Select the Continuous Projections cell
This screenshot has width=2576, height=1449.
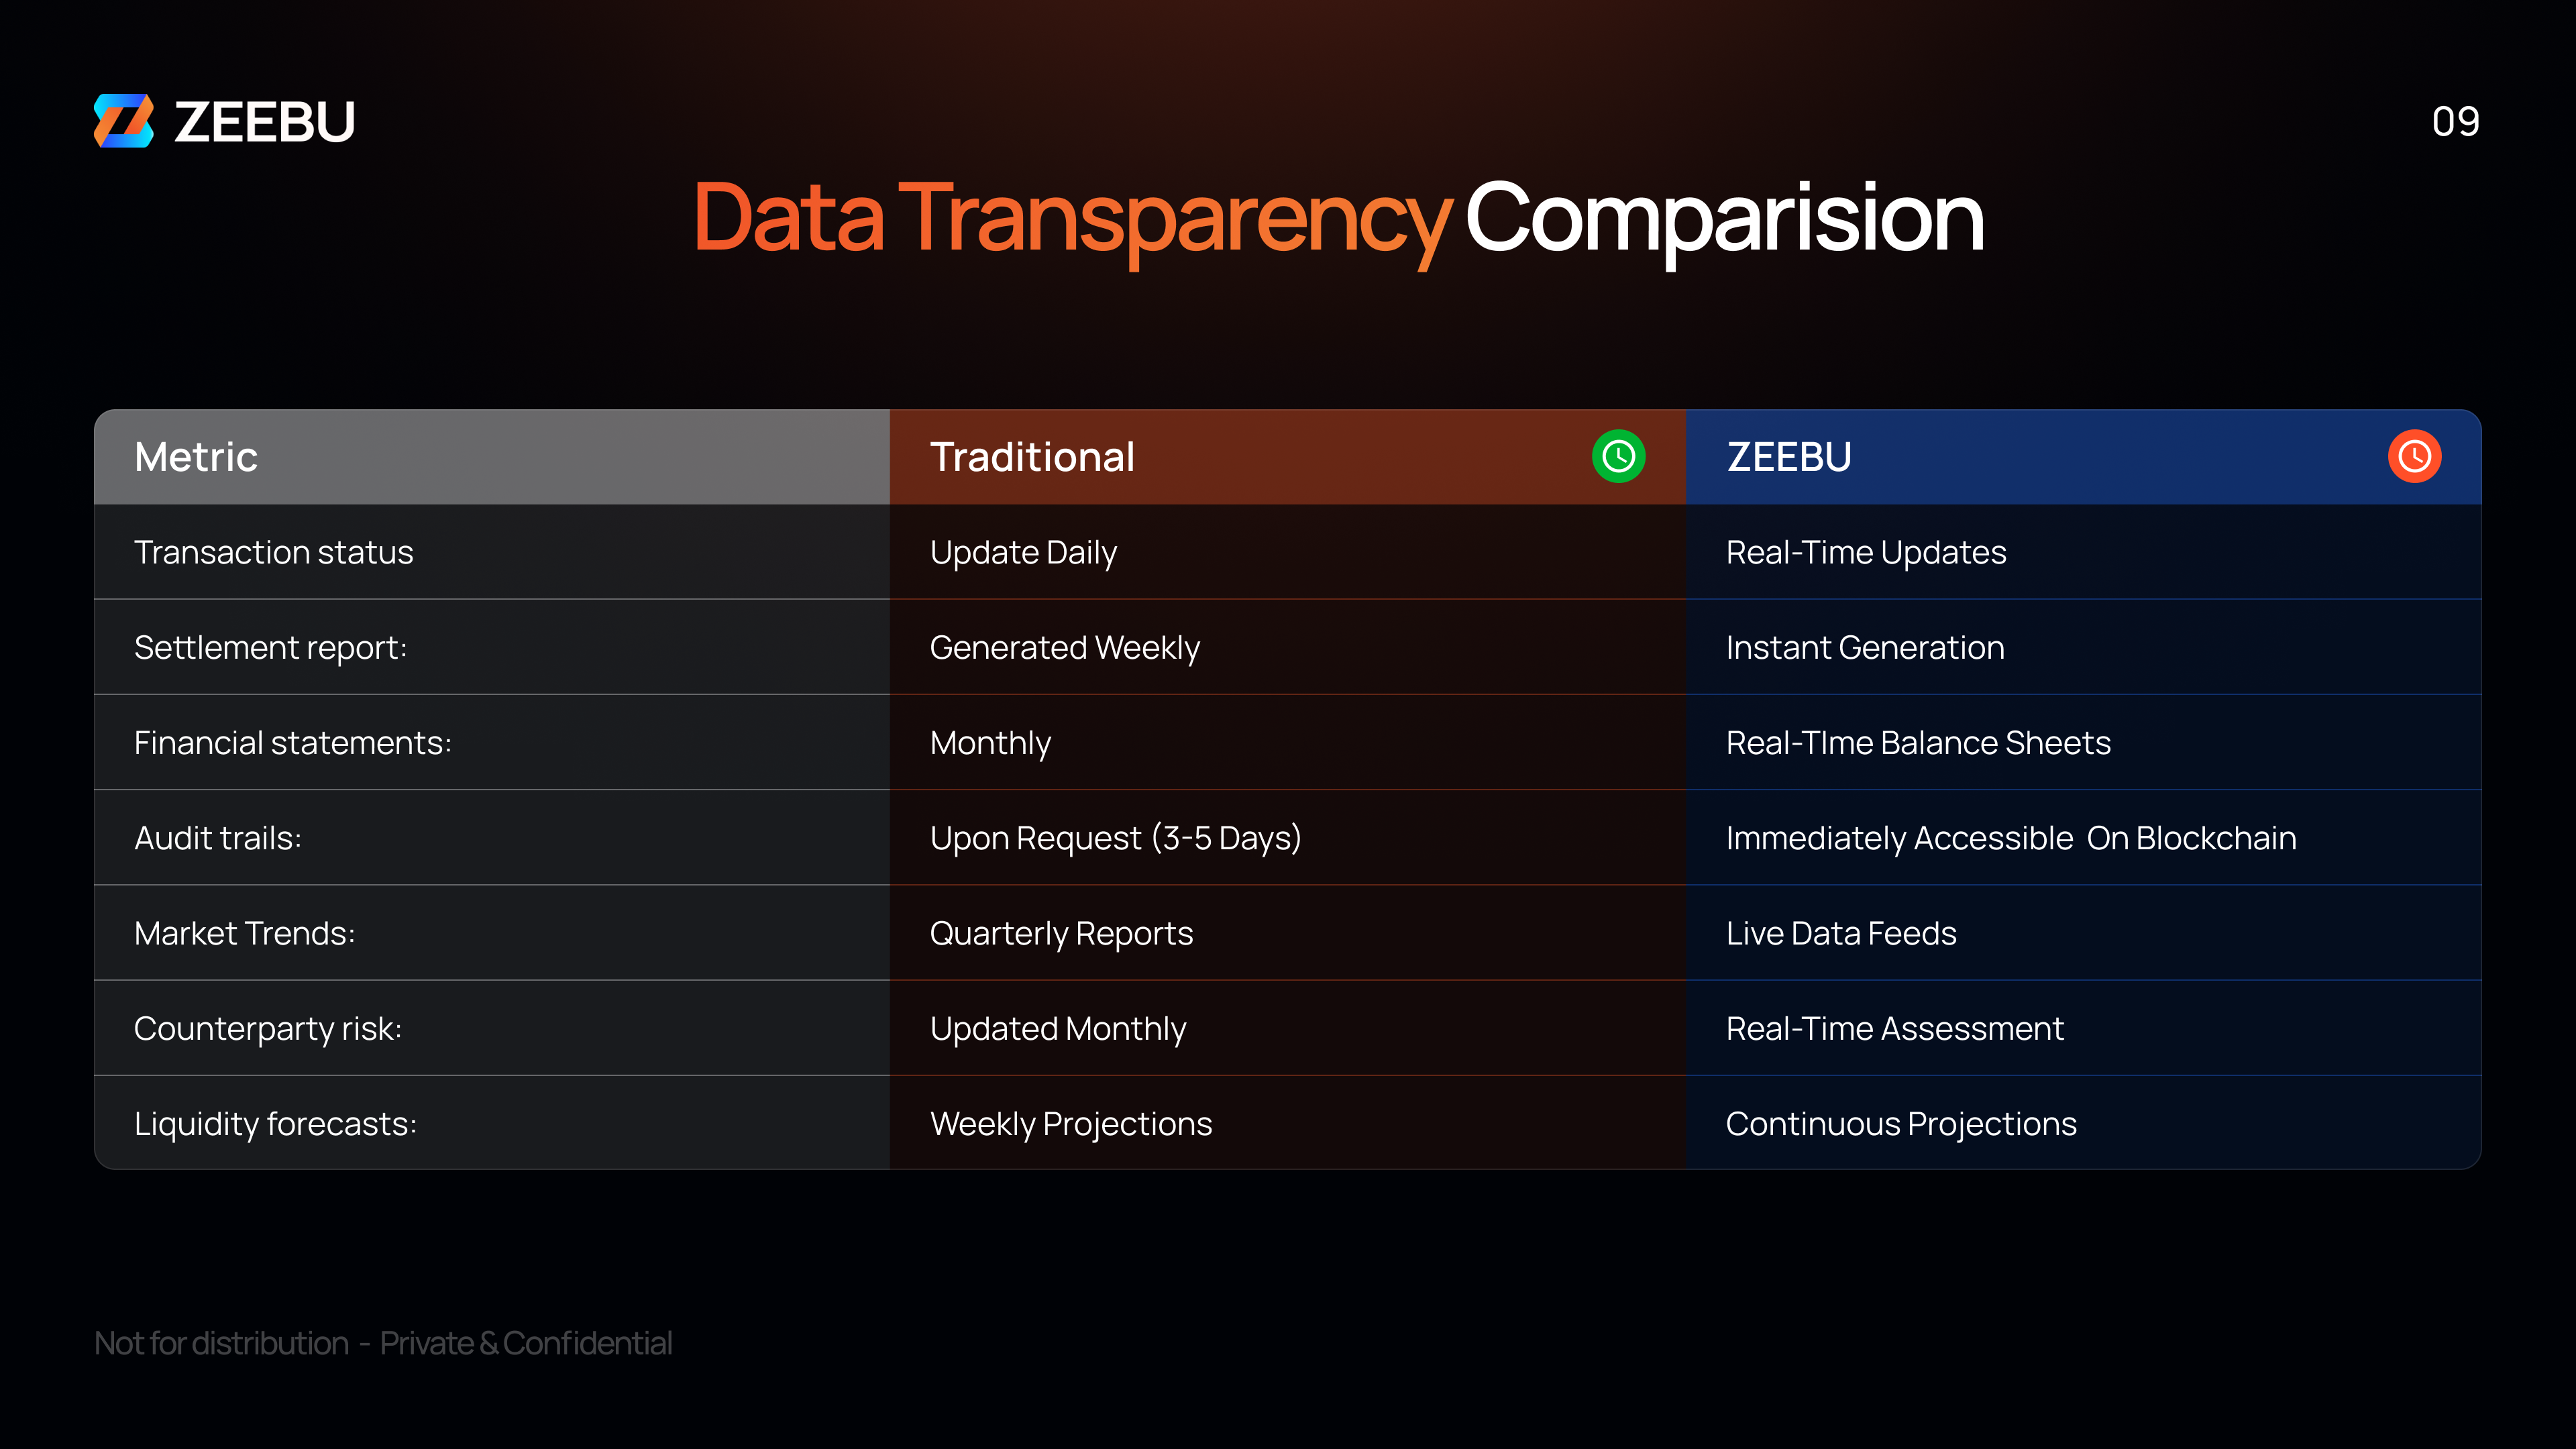pyautogui.click(x=1901, y=1124)
